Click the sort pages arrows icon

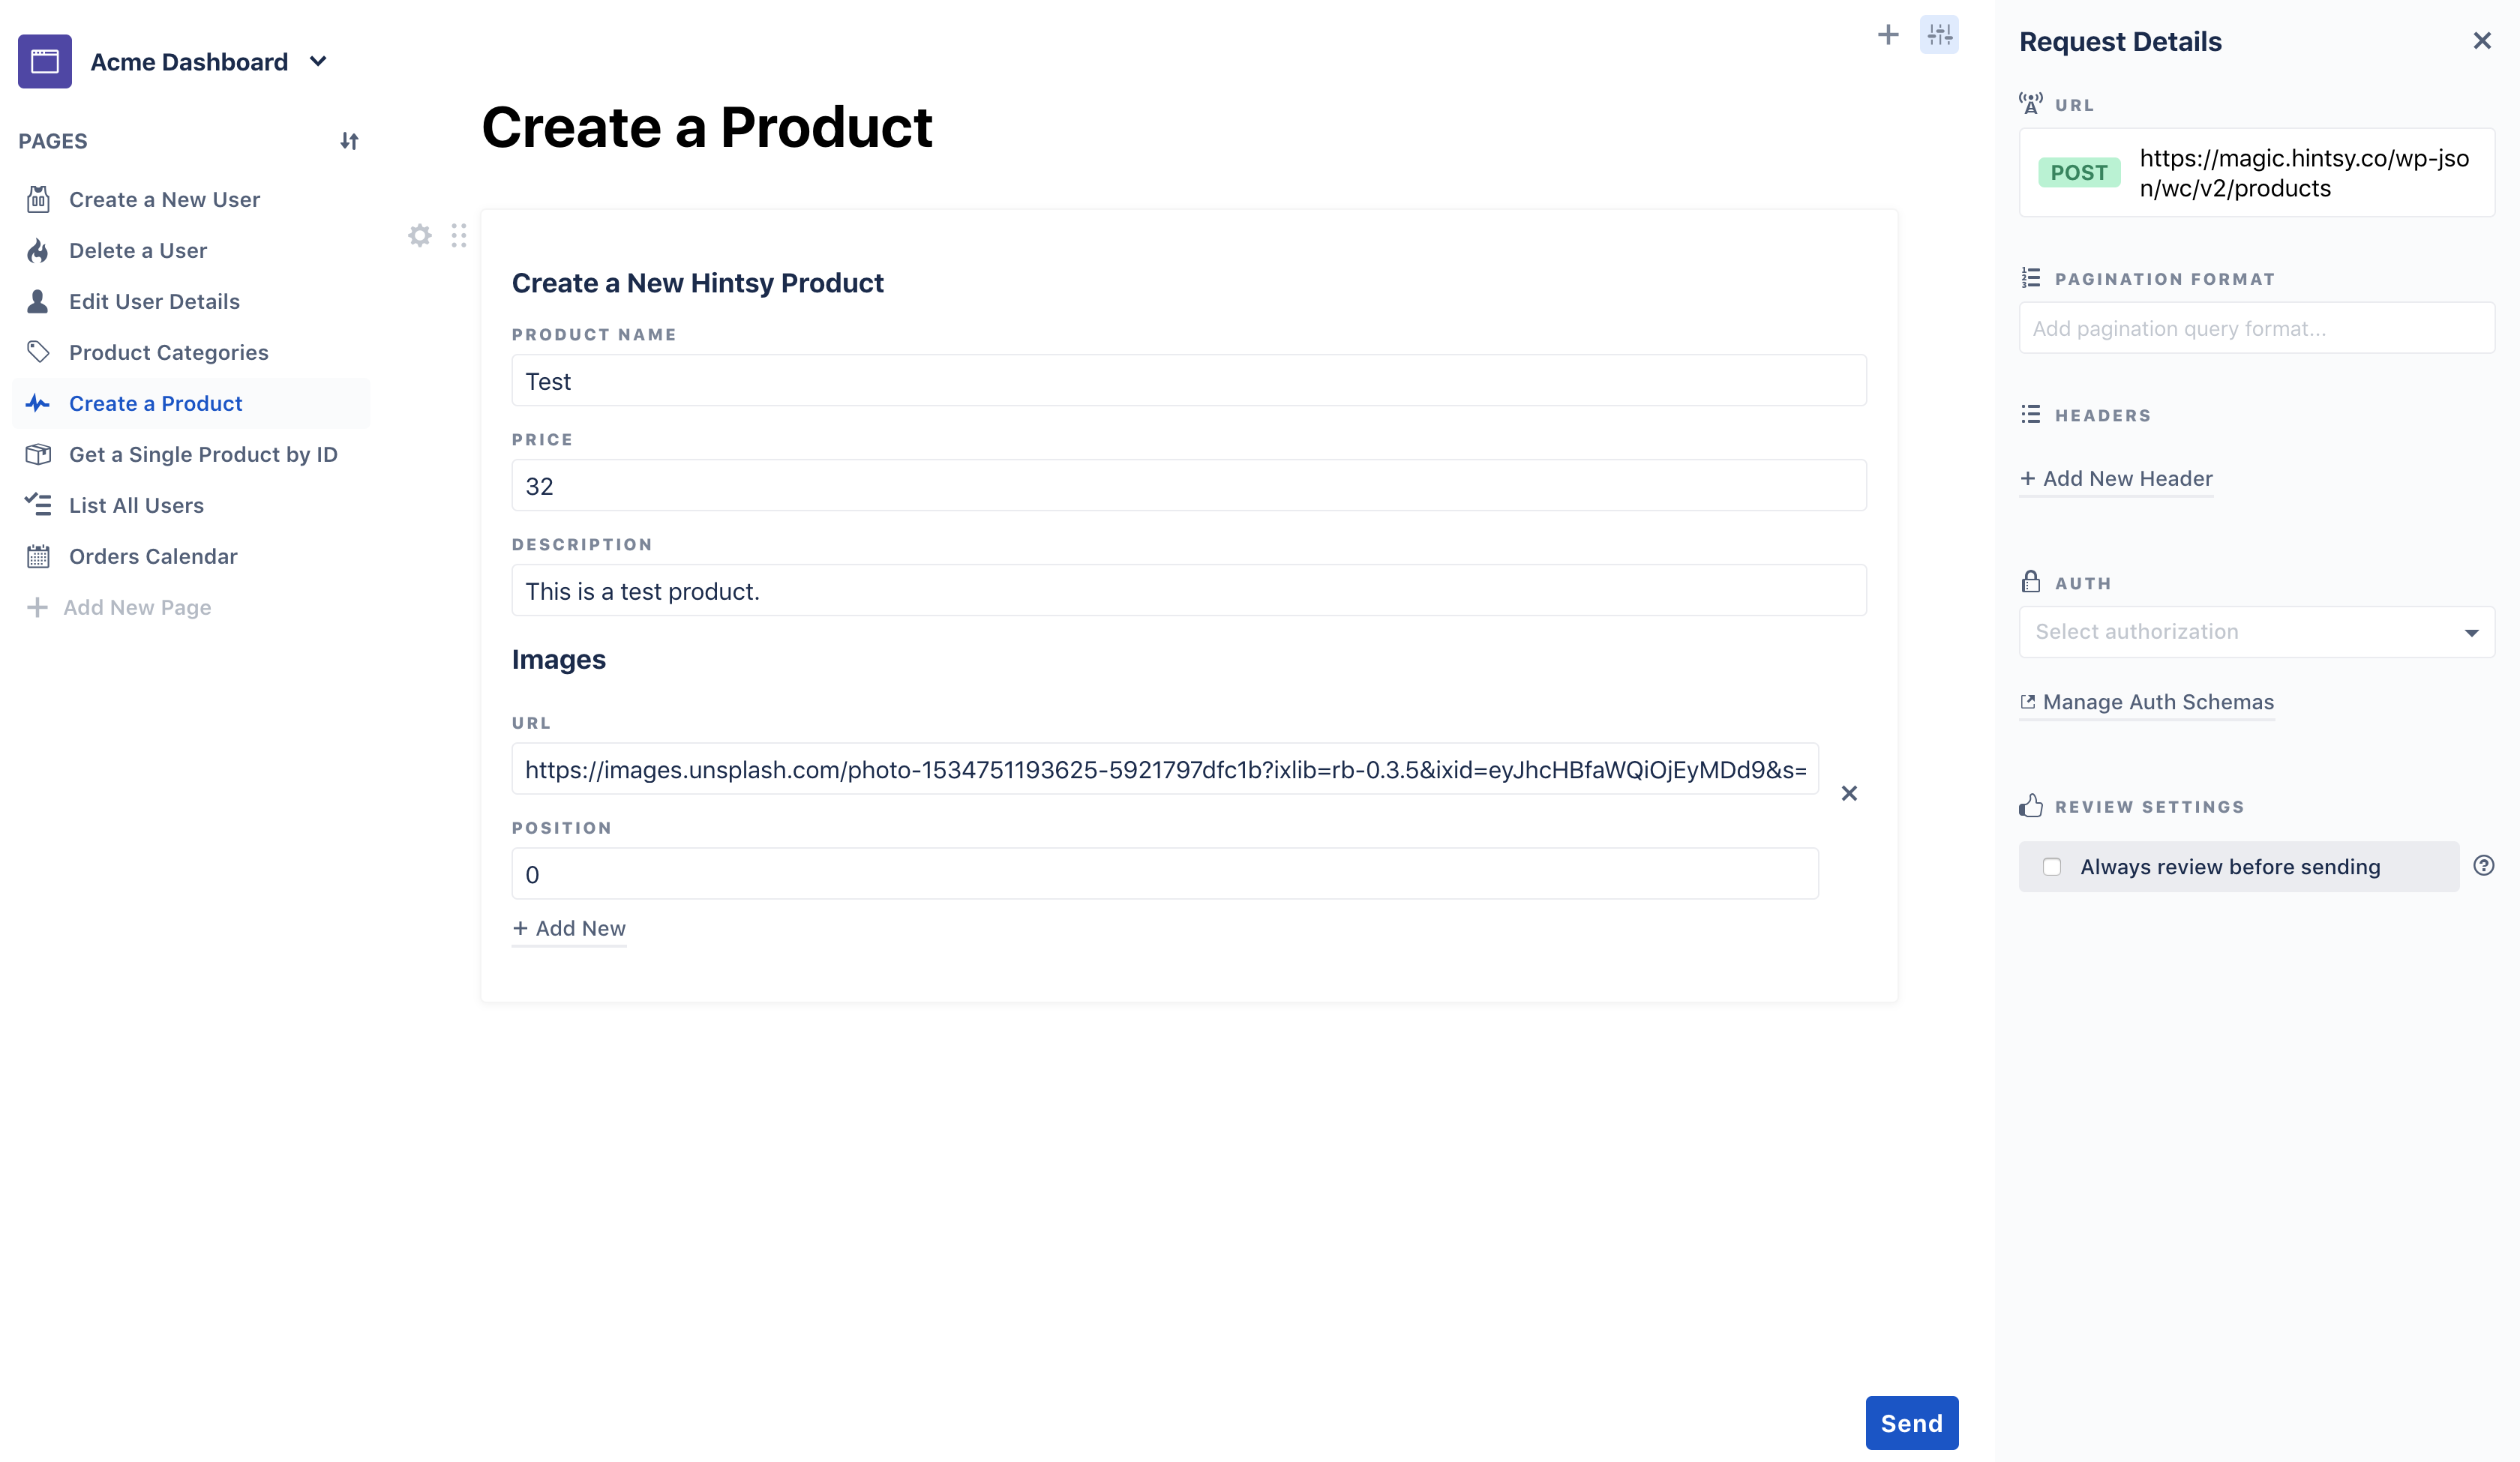pos(349,141)
